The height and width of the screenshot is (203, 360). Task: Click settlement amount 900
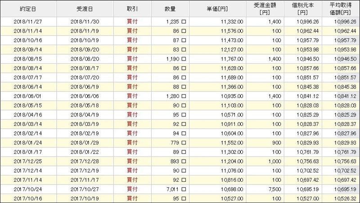click(277, 143)
